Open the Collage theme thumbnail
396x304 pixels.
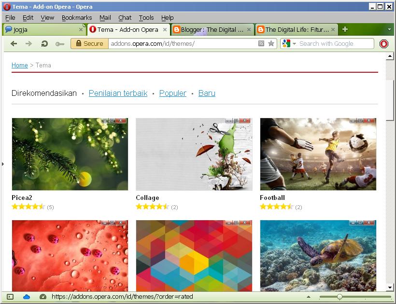click(x=194, y=154)
